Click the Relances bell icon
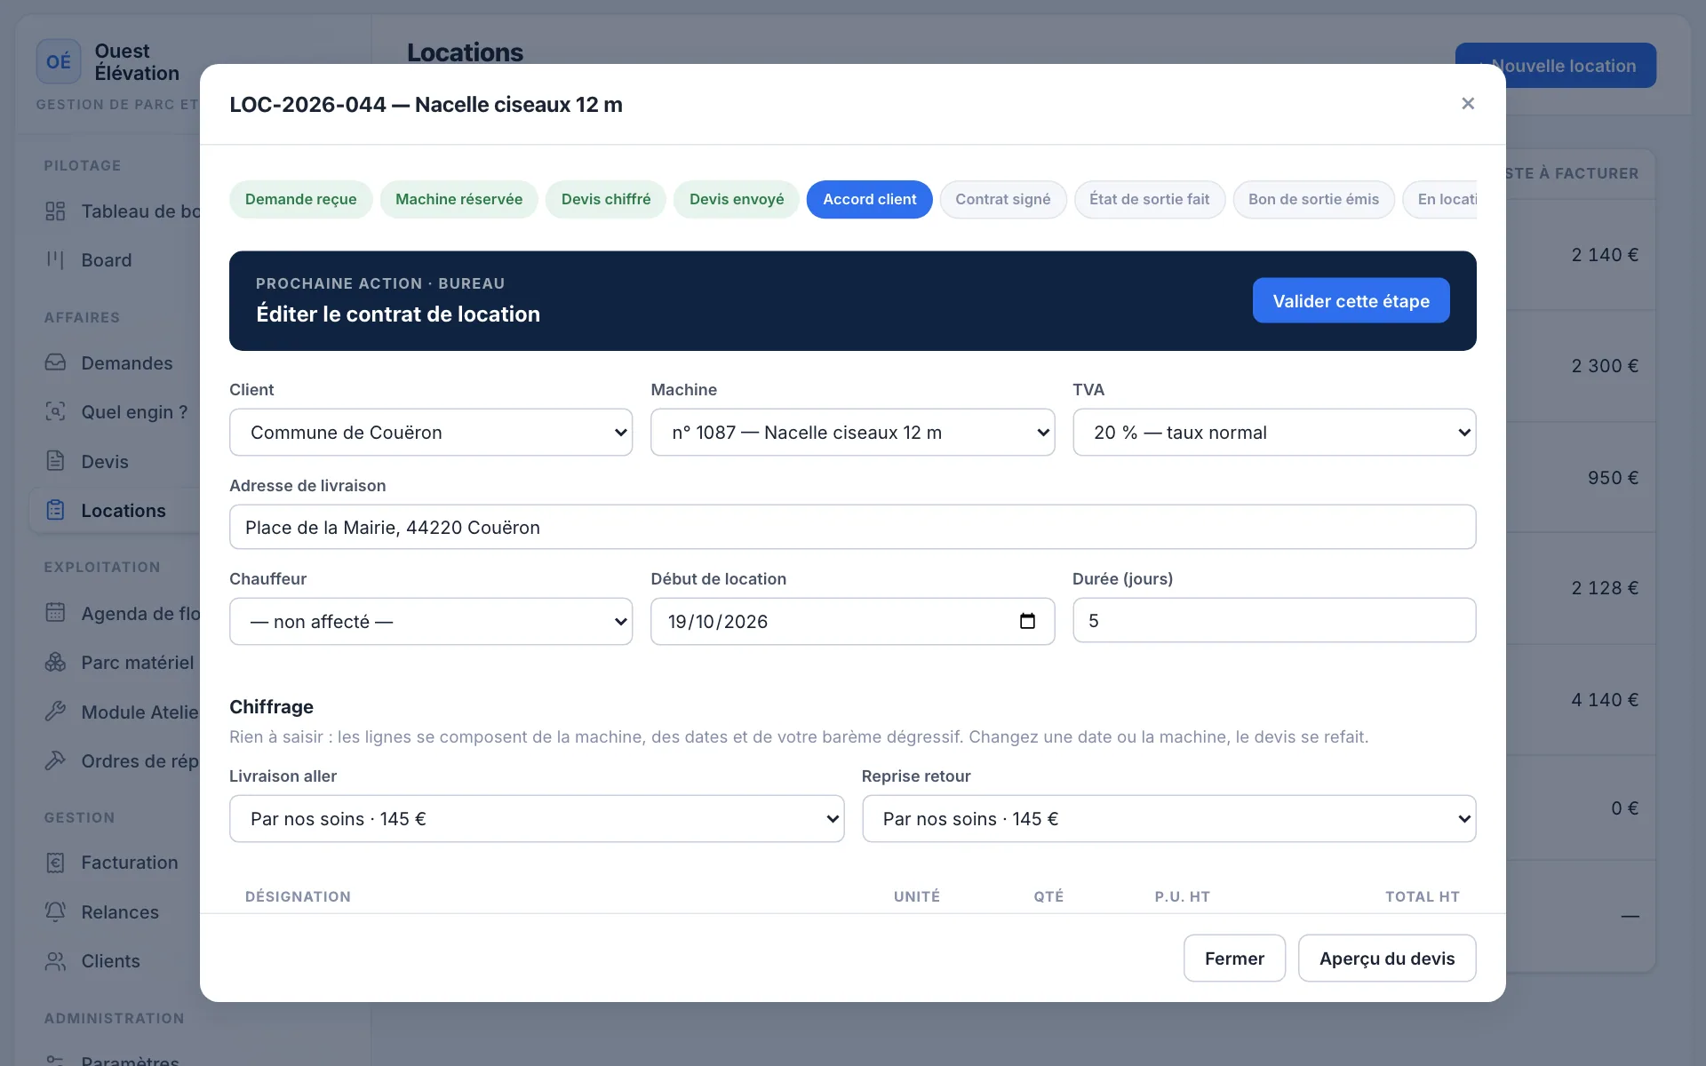Viewport: 1706px width, 1066px height. click(x=55, y=911)
